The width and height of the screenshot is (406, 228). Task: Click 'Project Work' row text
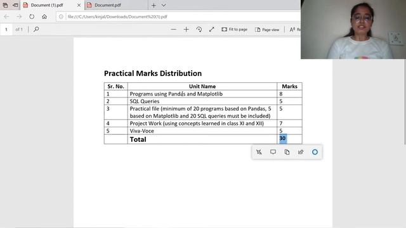(x=197, y=123)
